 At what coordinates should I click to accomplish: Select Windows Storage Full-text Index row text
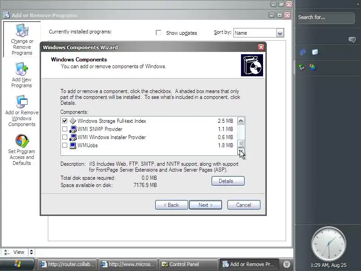(112, 121)
